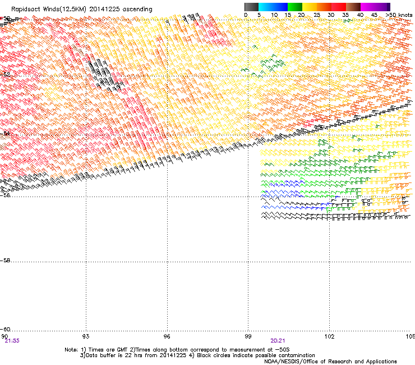The image size is (415, 365).
Task: Click the green 15-20 knots legend swatch
Action: click(x=295, y=7)
